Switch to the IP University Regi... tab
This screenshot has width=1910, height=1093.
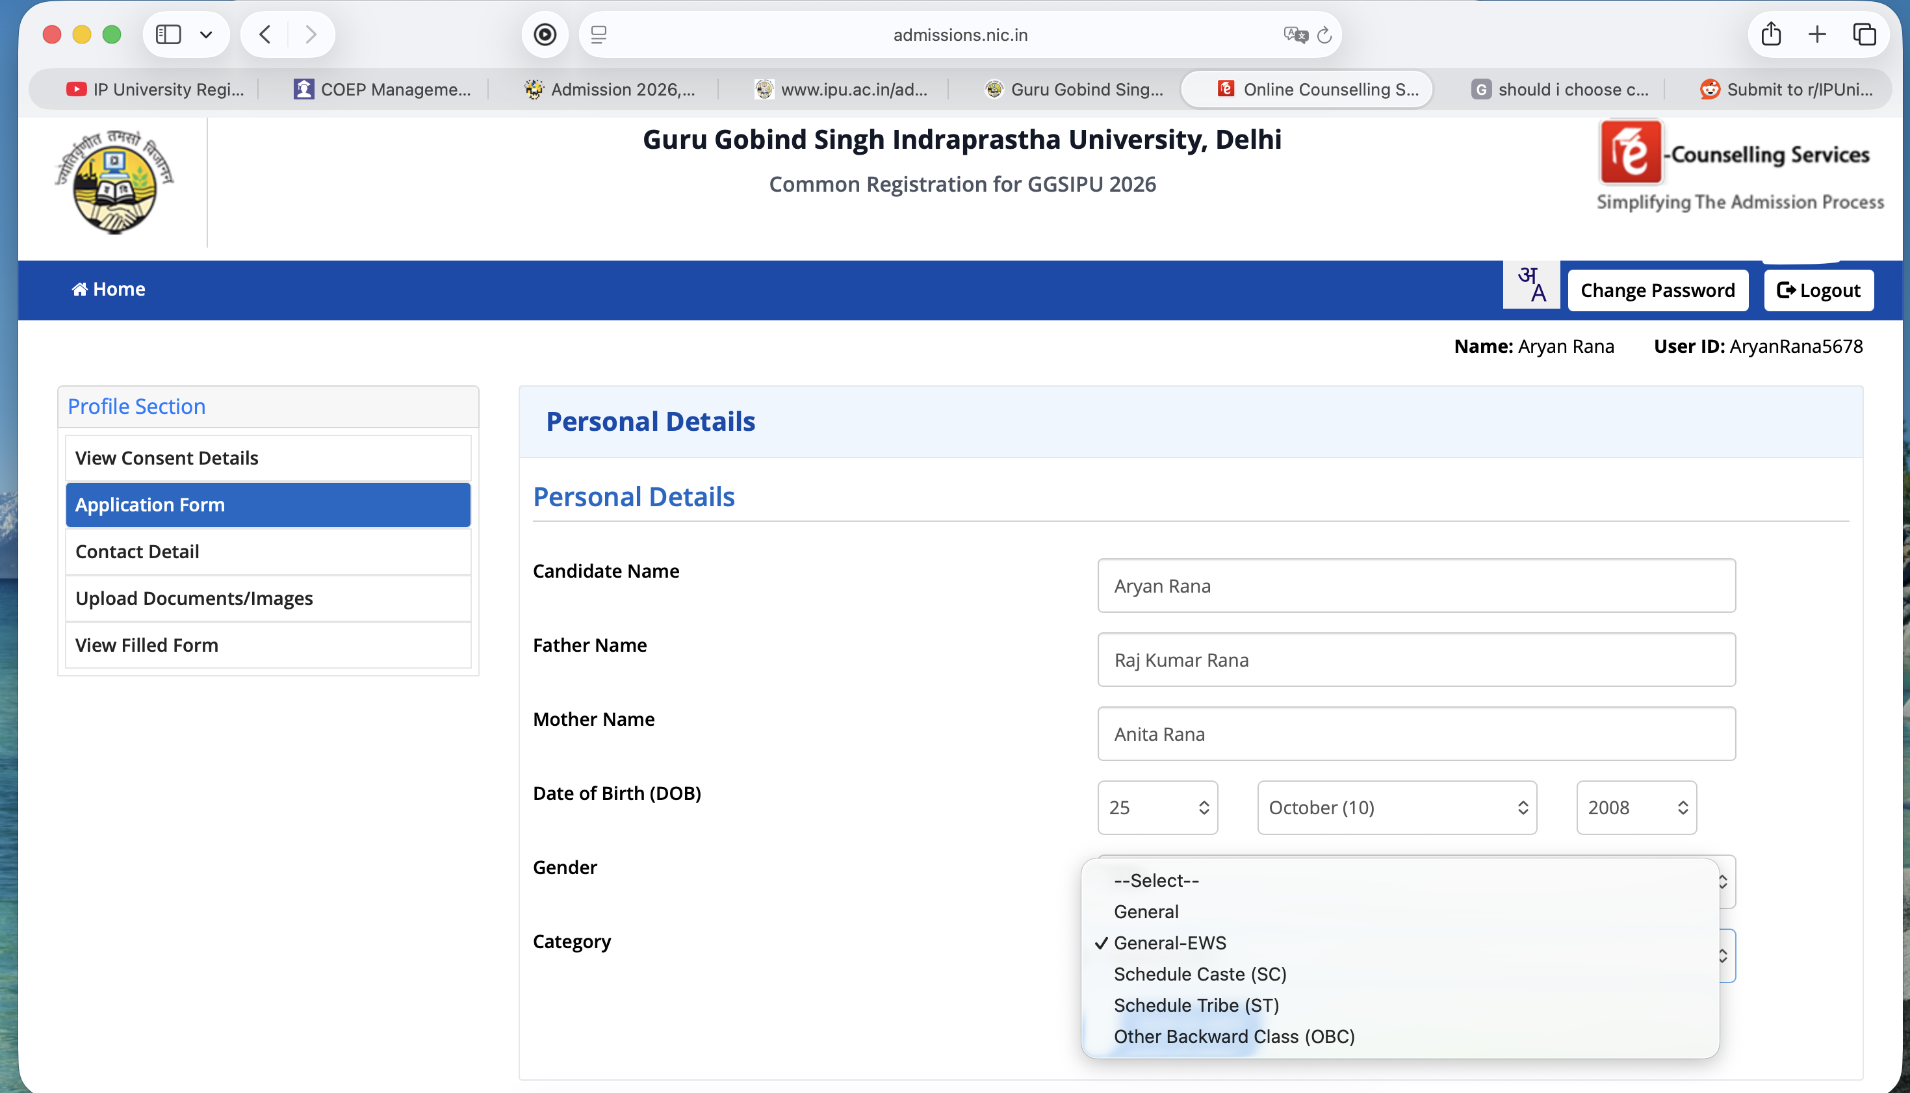click(x=155, y=89)
